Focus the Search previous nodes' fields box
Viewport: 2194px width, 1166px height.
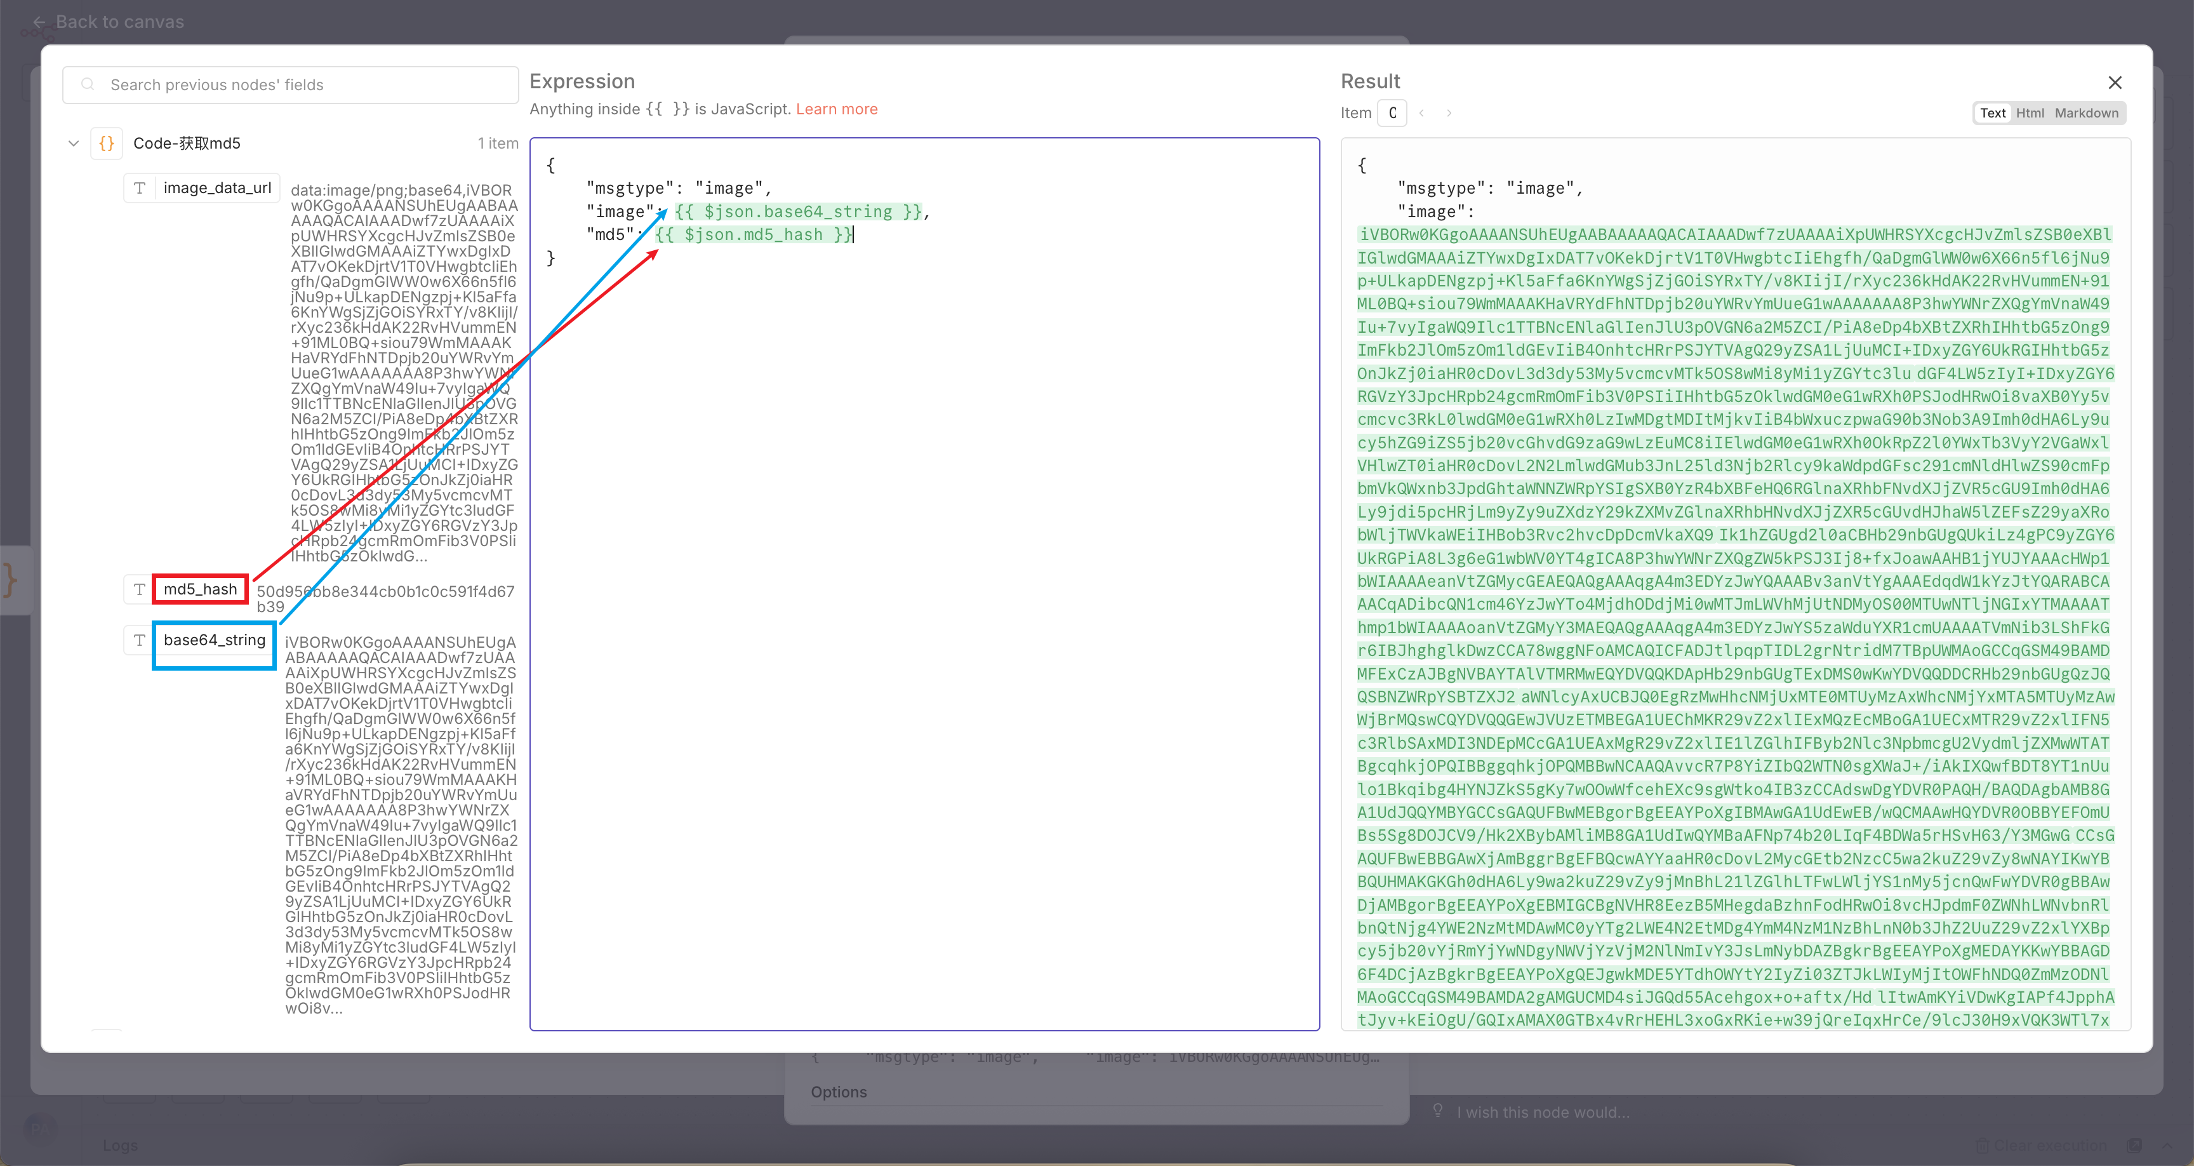(x=289, y=84)
